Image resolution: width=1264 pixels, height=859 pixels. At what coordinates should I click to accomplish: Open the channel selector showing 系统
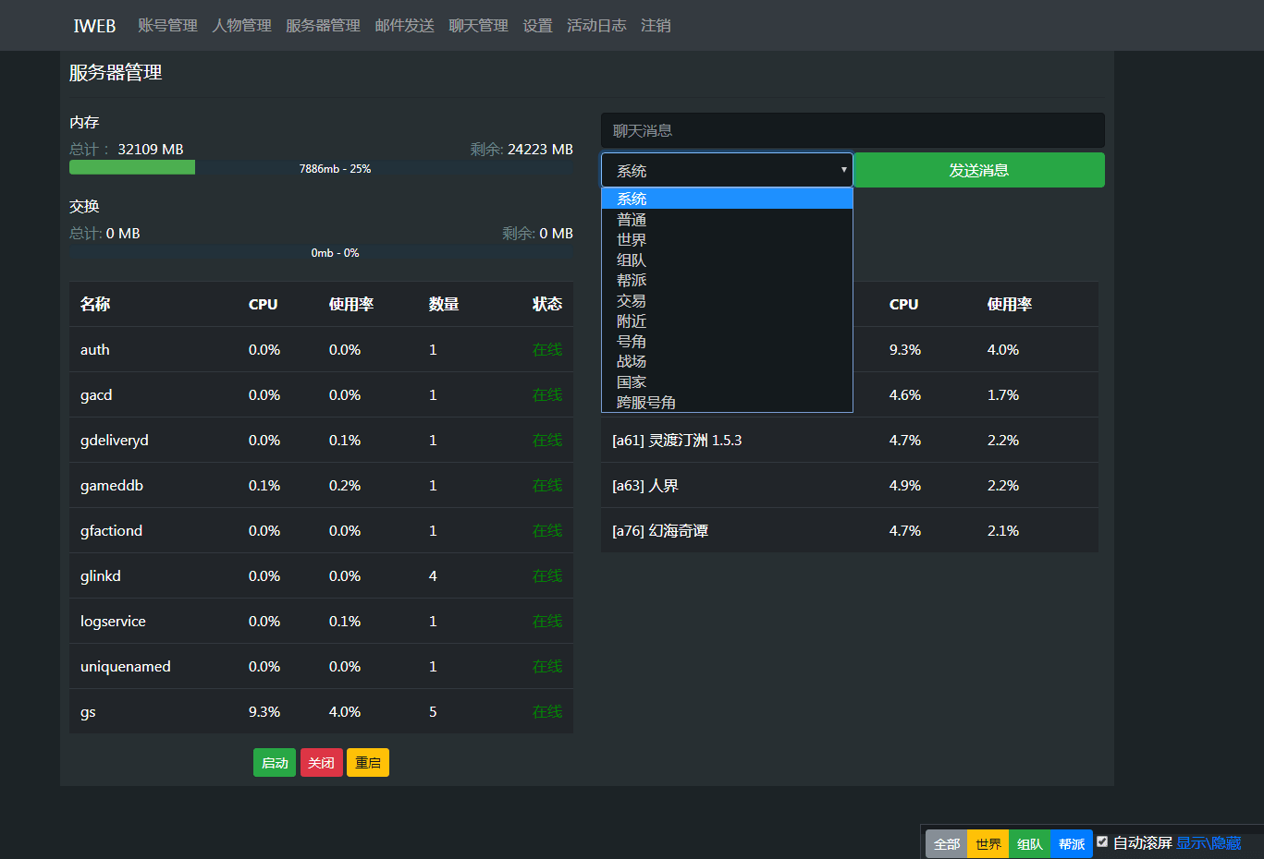click(x=726, y=170)
